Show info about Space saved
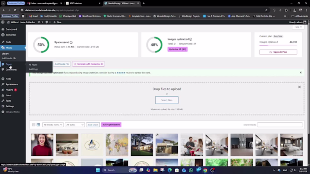The image size is (310, 174). pos(71,43)
